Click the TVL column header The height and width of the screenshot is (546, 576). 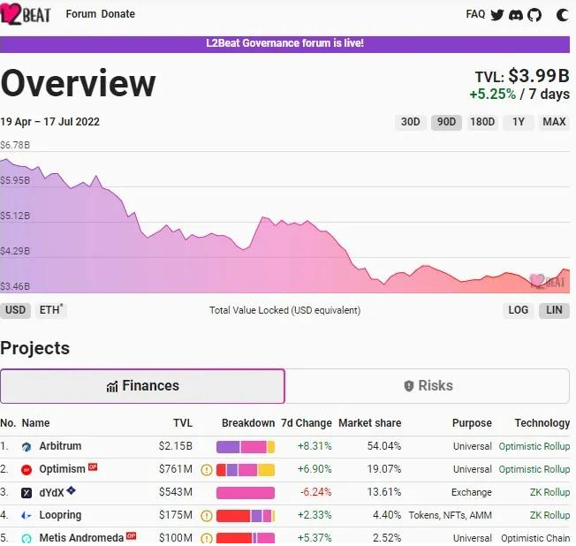click(183, 423)
